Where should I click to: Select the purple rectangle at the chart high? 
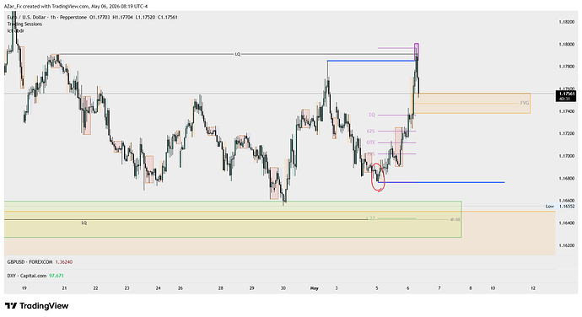pos(417,51)
